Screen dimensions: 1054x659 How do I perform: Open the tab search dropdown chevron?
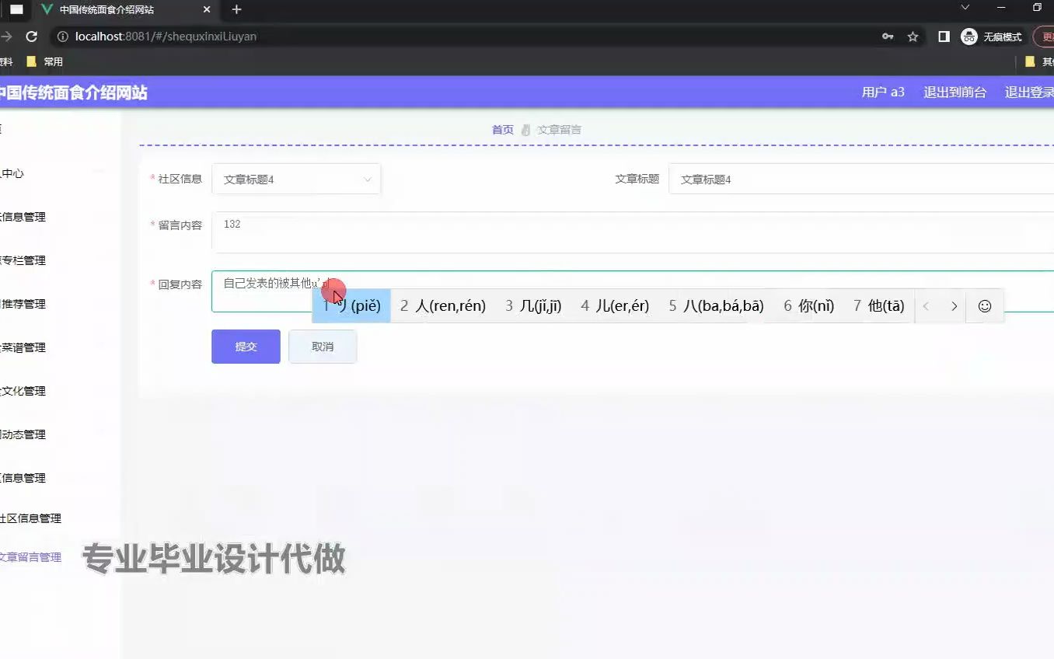965,8
